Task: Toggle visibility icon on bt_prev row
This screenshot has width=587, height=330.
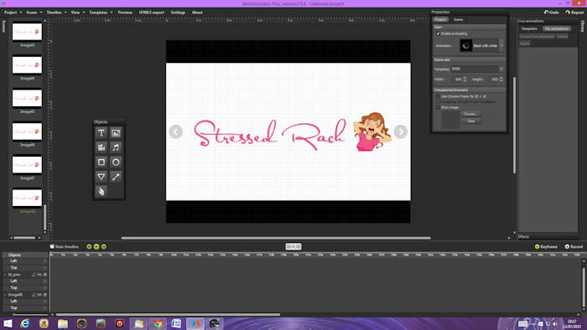Action: click(39, 275)
